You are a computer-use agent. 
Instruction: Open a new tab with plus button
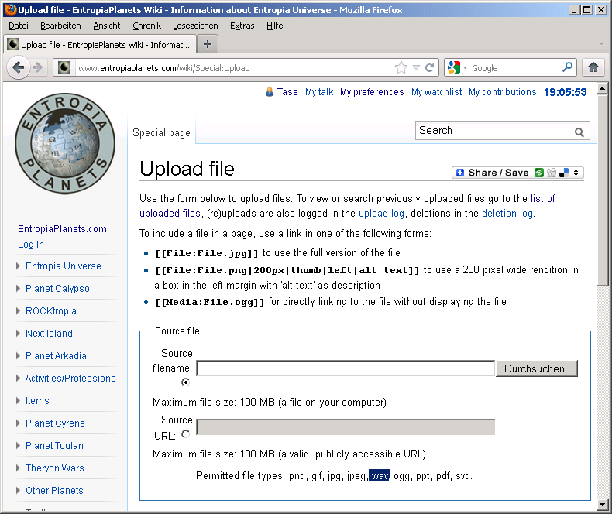point(207,44)
